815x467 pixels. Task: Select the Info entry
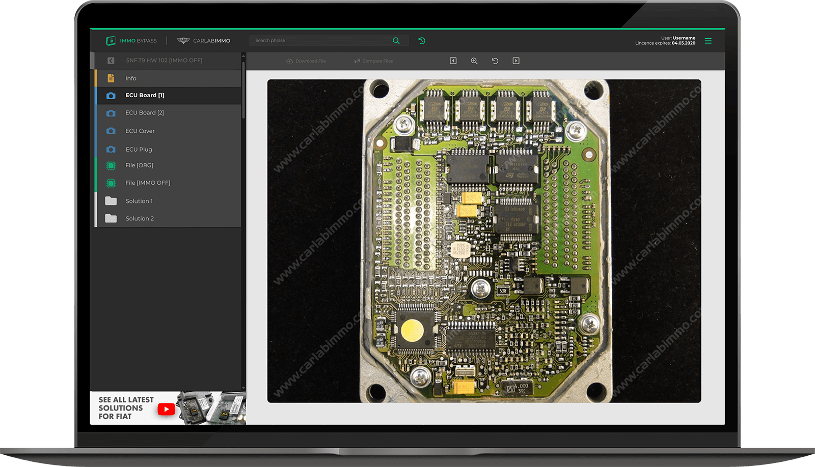point(168,78)
